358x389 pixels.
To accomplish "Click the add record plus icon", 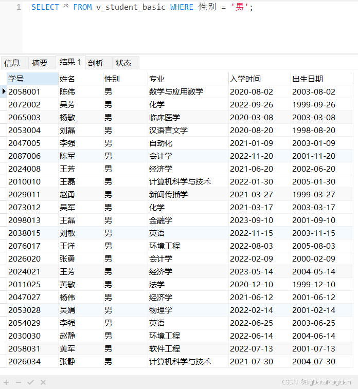I will point(6,382).
